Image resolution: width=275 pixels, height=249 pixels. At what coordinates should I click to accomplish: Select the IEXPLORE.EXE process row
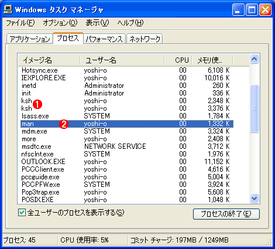(127, 78)
